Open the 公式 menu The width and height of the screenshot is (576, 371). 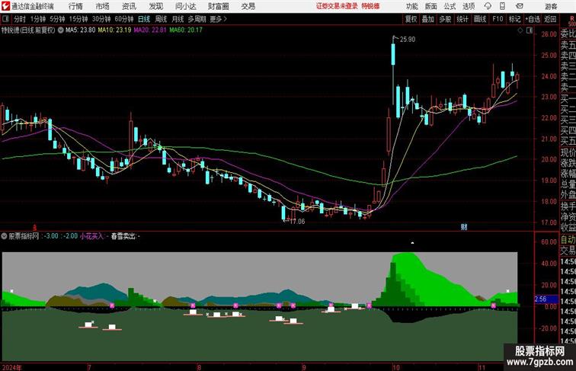(x=450, y=6)
